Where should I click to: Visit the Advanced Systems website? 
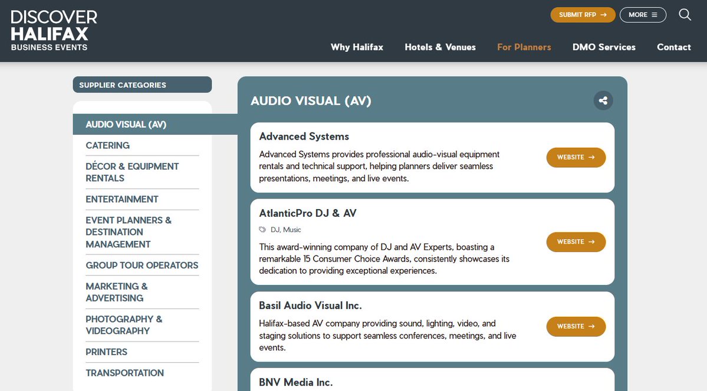click(576, 157)
